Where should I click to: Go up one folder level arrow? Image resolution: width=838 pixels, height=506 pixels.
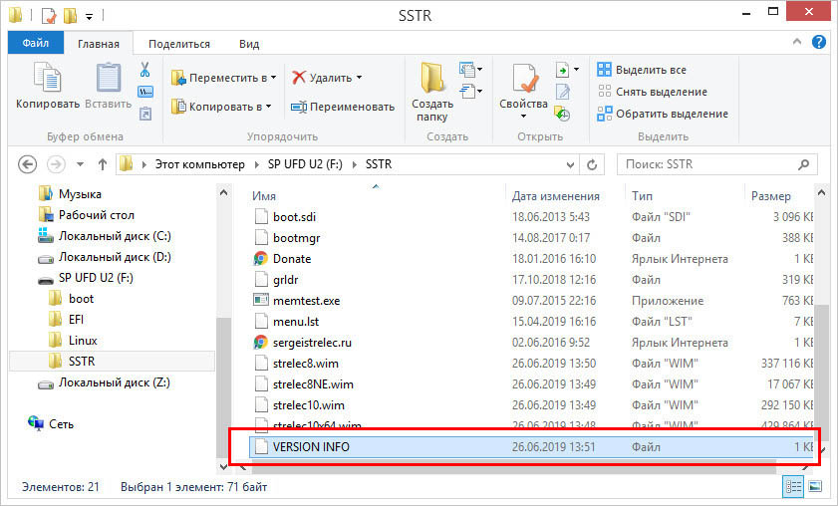point(102,164)
